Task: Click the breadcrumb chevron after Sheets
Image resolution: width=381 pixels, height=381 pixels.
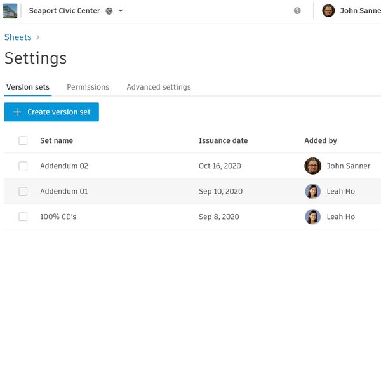Action: tap(38, 37)
